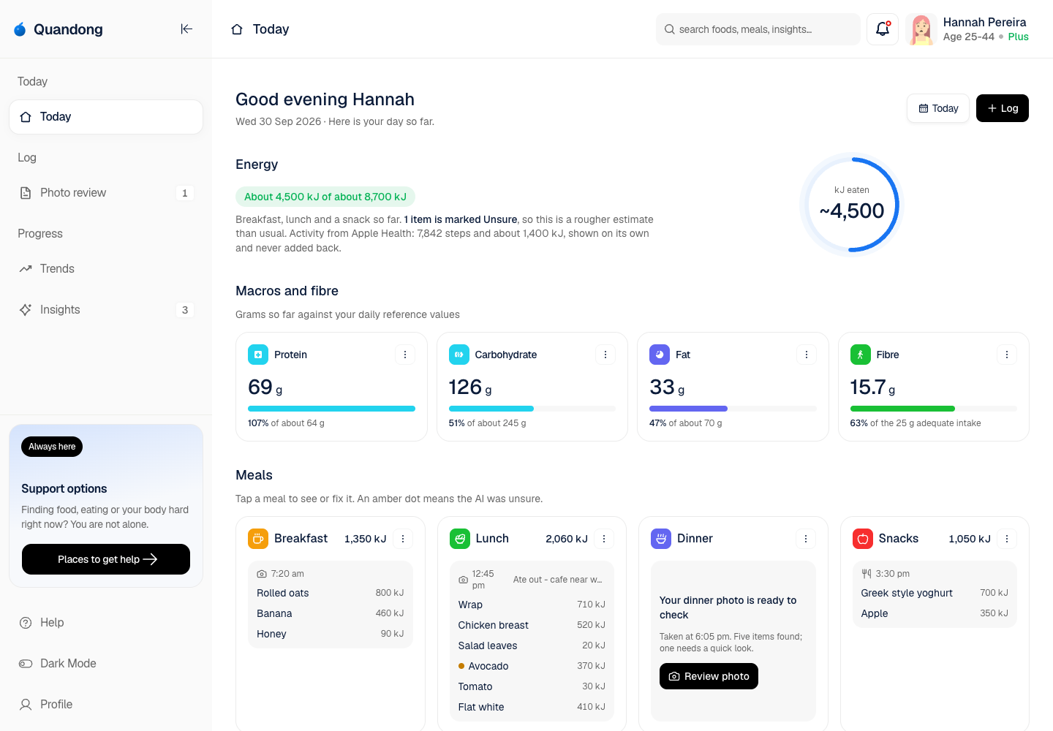This screenshot has width=1053, height=731.
Task: Click the Lunch salad icon
Action: pyautogui.click(x=460, y=539)
